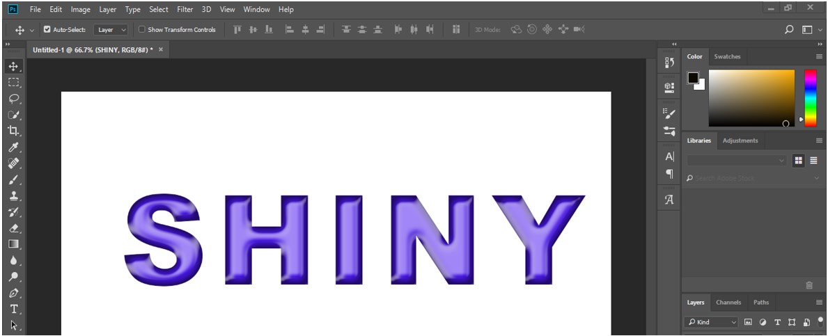Switch to the Swatches tab
The width and height of the screenshot is (828, 336).
pos(727,56)
